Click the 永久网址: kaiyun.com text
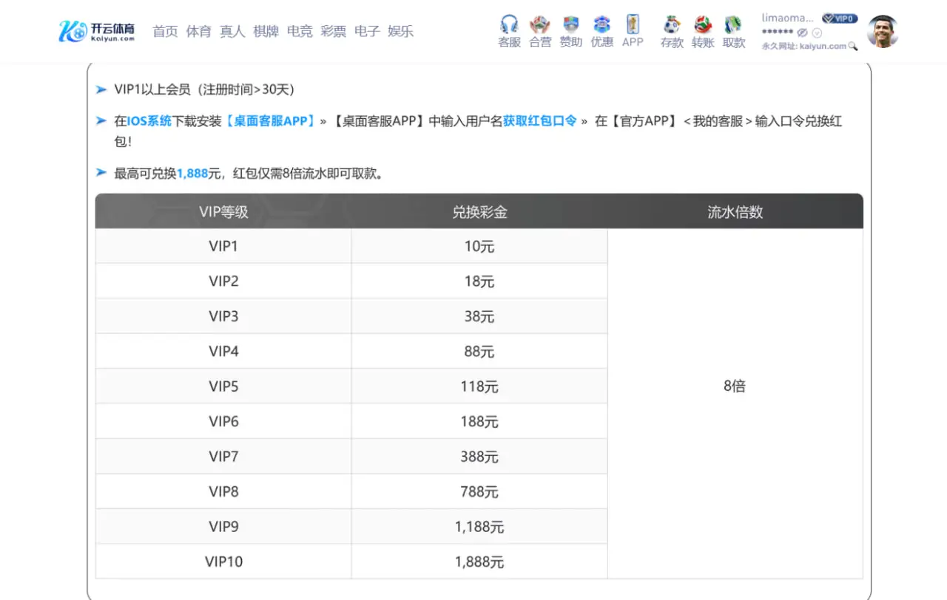Viewport: 947px width, 600px height. pos(803,46)
